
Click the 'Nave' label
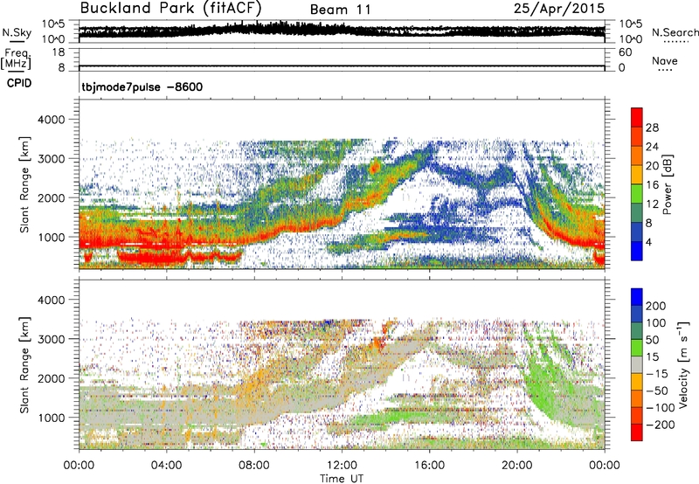coord(665,60)
